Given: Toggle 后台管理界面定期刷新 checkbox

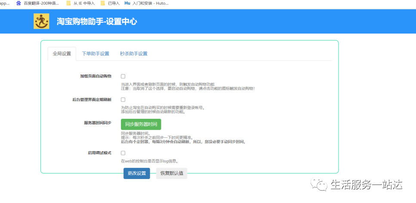Looking at the screenshot, I should tap(123, 100).
